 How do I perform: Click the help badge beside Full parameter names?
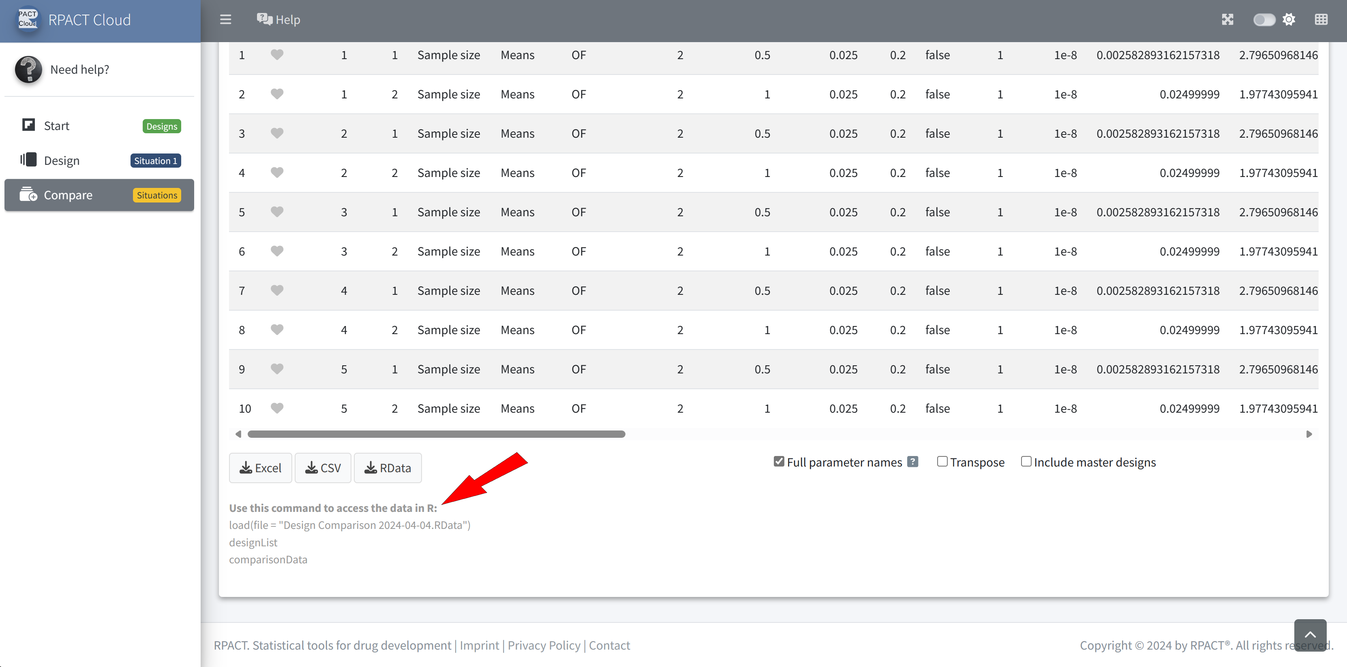[912, 462]
